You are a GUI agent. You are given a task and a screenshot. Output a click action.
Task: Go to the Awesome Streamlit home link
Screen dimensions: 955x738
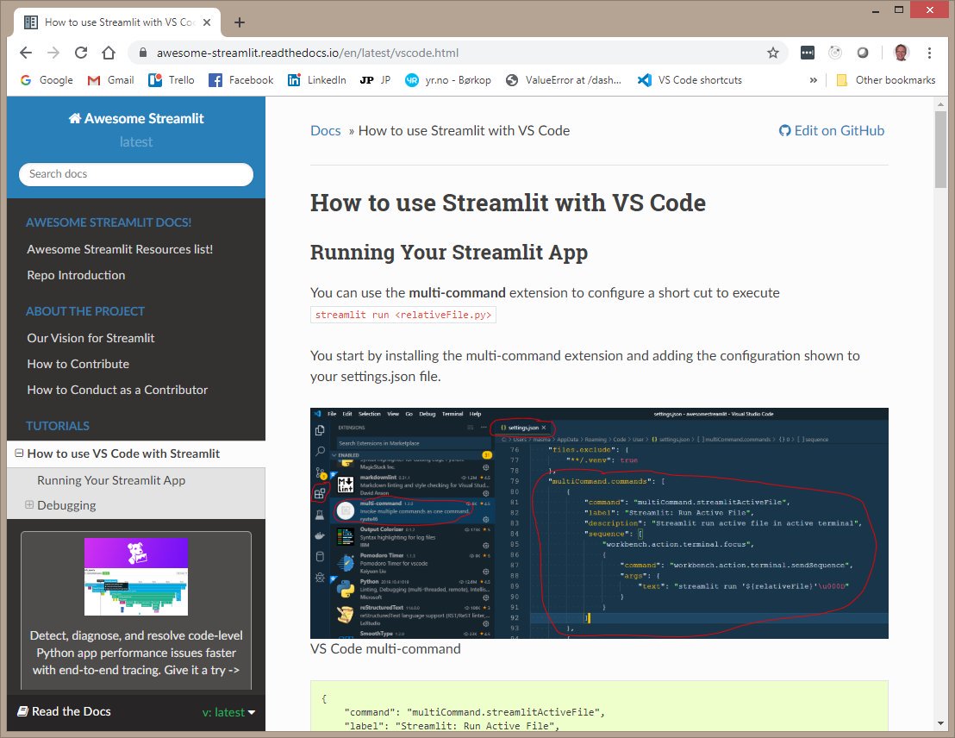(x=136, y=118)
